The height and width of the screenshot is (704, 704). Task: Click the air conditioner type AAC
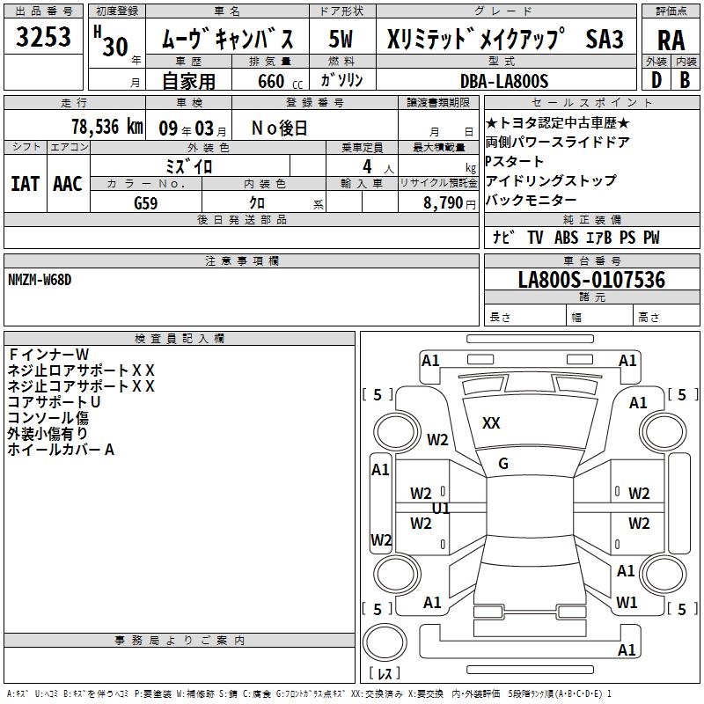tap(68, 184)
